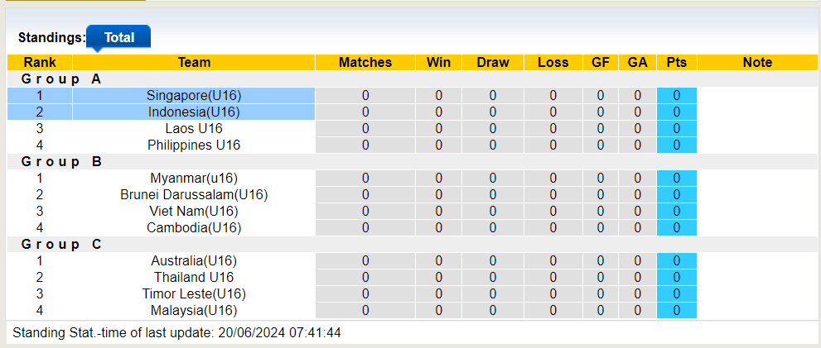This screenshot has width=821, height=348.
Task: Open the Singapore(U16) team link
Action: (194, 96)
